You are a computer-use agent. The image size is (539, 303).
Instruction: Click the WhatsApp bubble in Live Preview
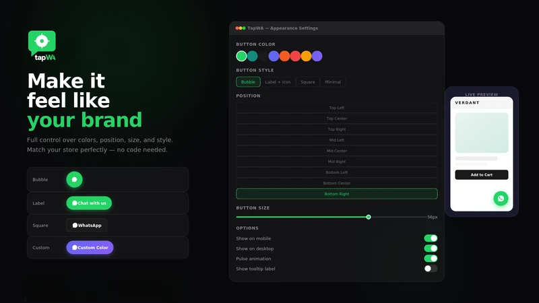click(x=501, y=198)
